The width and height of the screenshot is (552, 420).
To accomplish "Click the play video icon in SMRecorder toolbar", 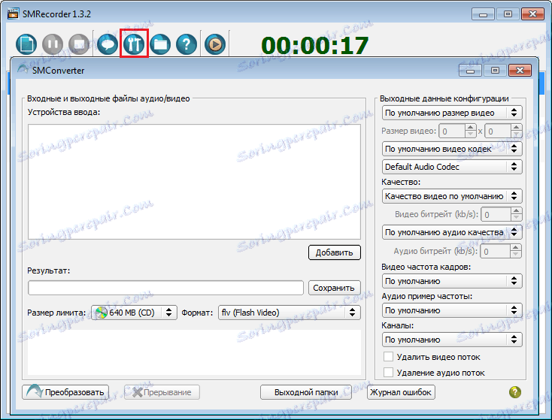I will click(215, 44).
